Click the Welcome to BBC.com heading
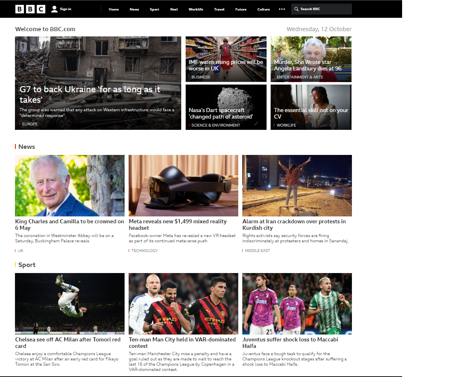The height and width of the screenshot is (377, 466). point(45,29)
